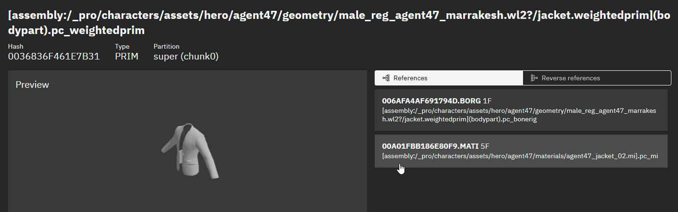Click the jacket 3D model preview
678x212 pixels.
(x=191, y=151)
